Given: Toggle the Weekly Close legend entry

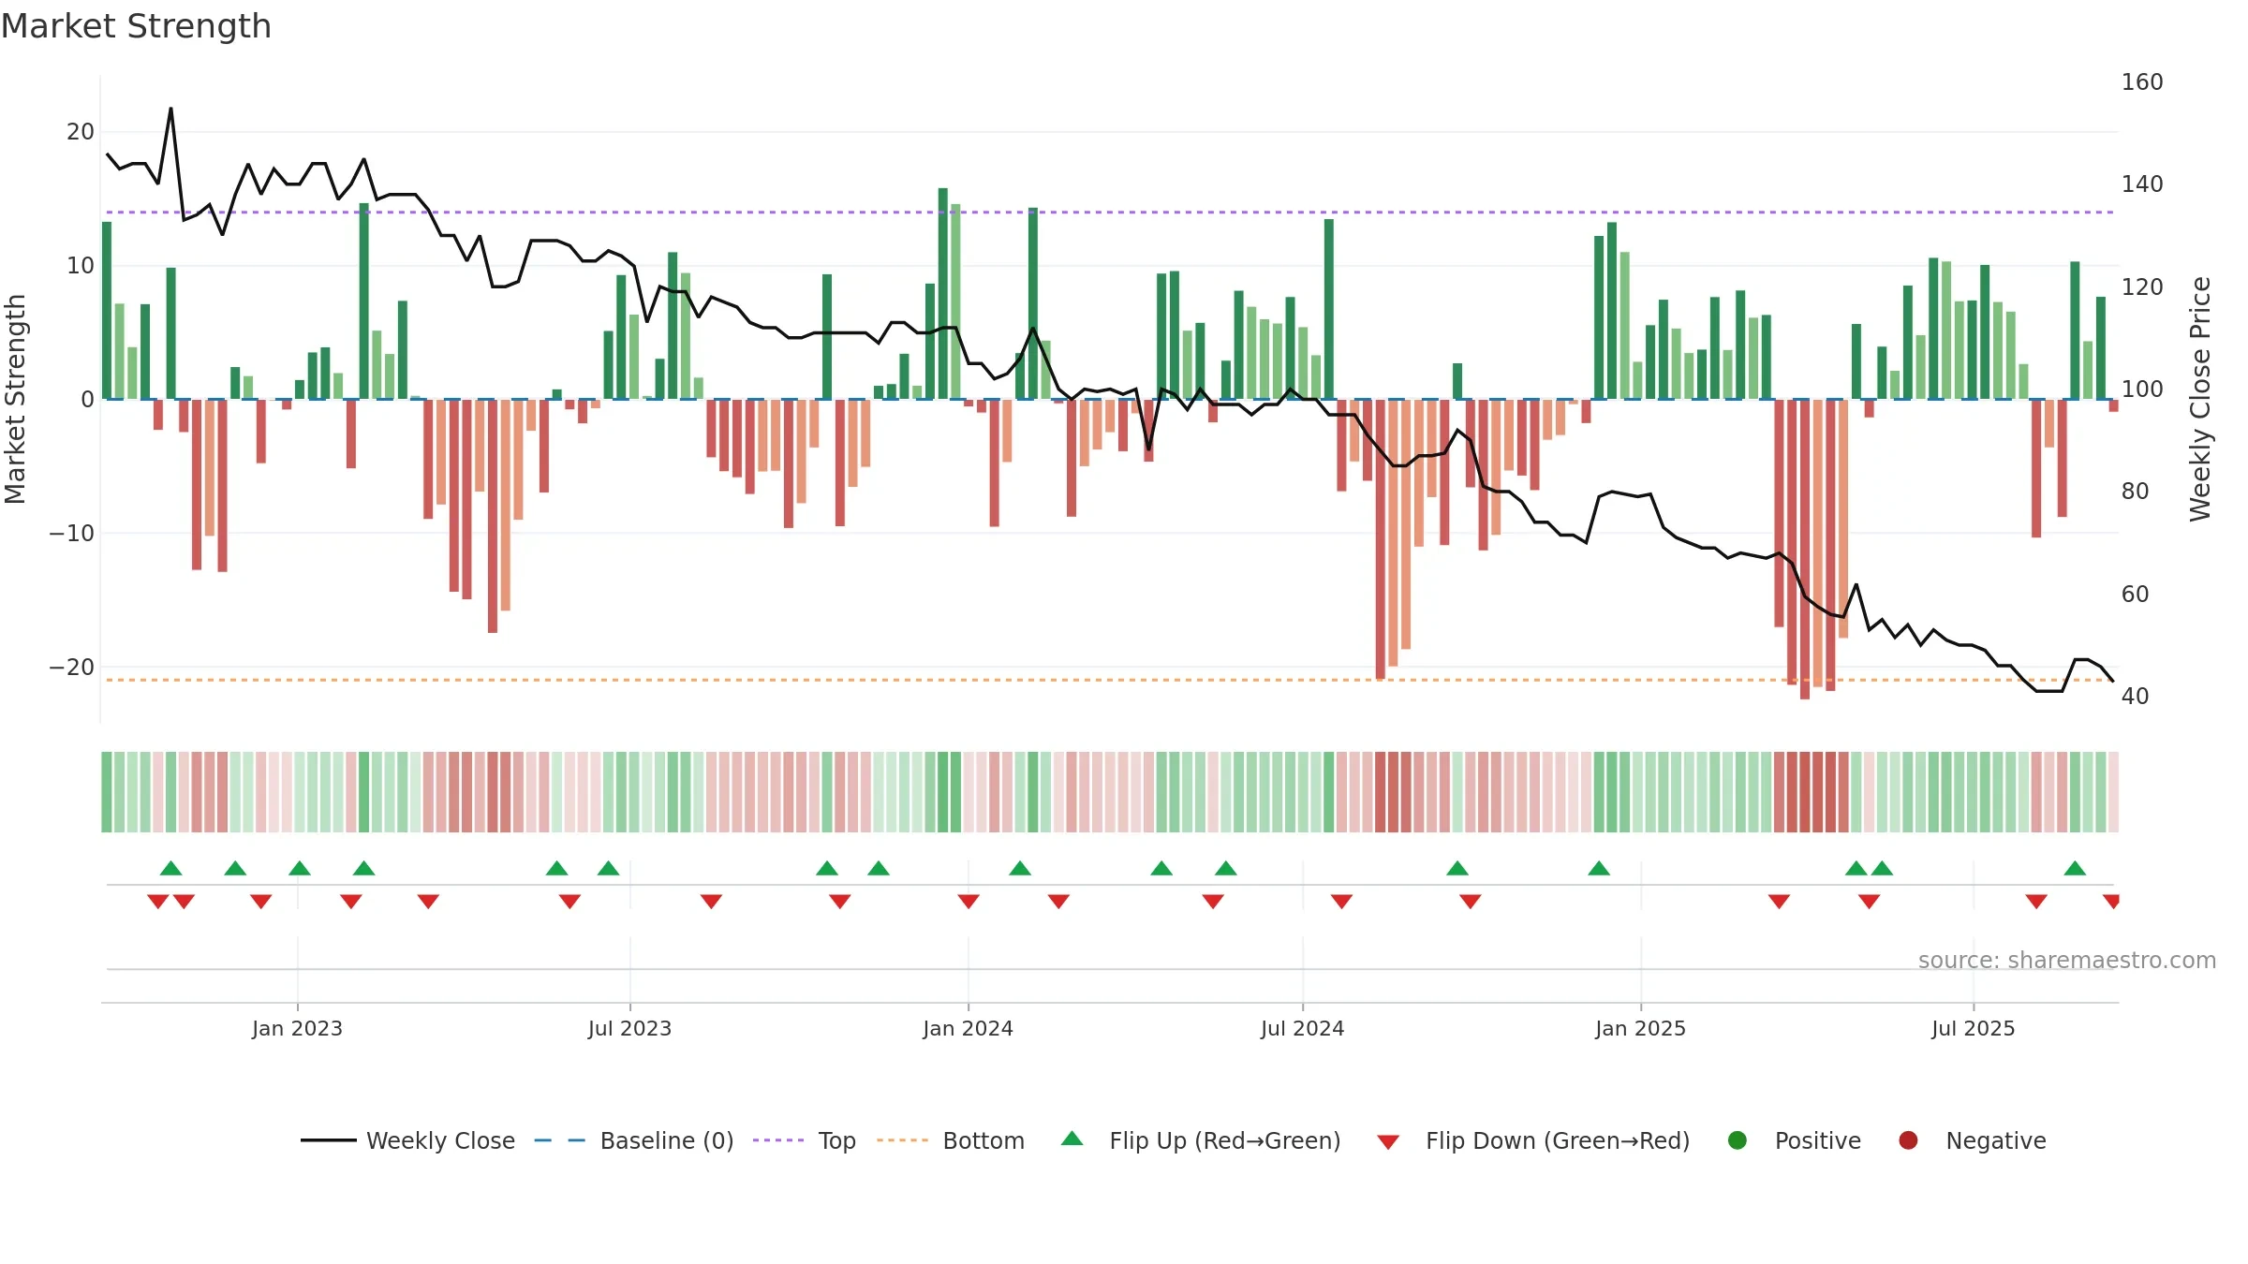Looking at the screenshot, I should [408, 1140].
